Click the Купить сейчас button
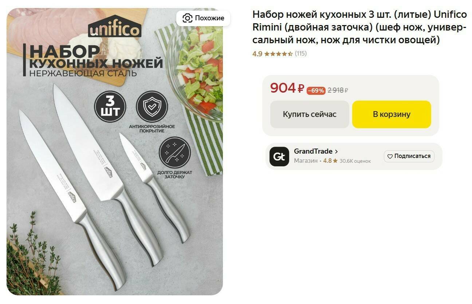The width and height of the screenshot is (472, 304). coord(310,114)
